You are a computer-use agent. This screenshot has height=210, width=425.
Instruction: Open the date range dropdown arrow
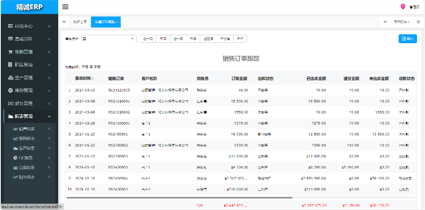click(133, 39)
